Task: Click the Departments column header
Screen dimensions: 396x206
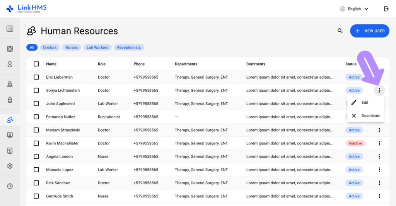Action: tap(186, 64)
